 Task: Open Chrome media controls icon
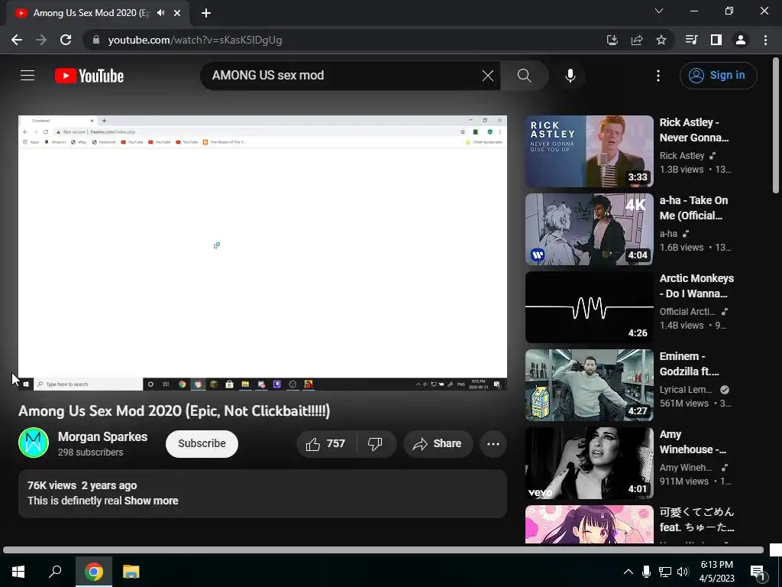click(692, 40)
